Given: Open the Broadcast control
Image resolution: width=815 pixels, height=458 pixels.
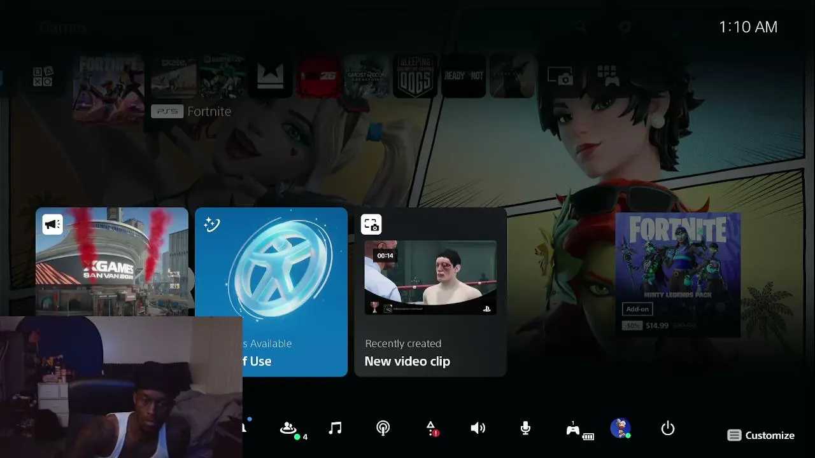Looking at the screenshot, I should tap(383, 428).
